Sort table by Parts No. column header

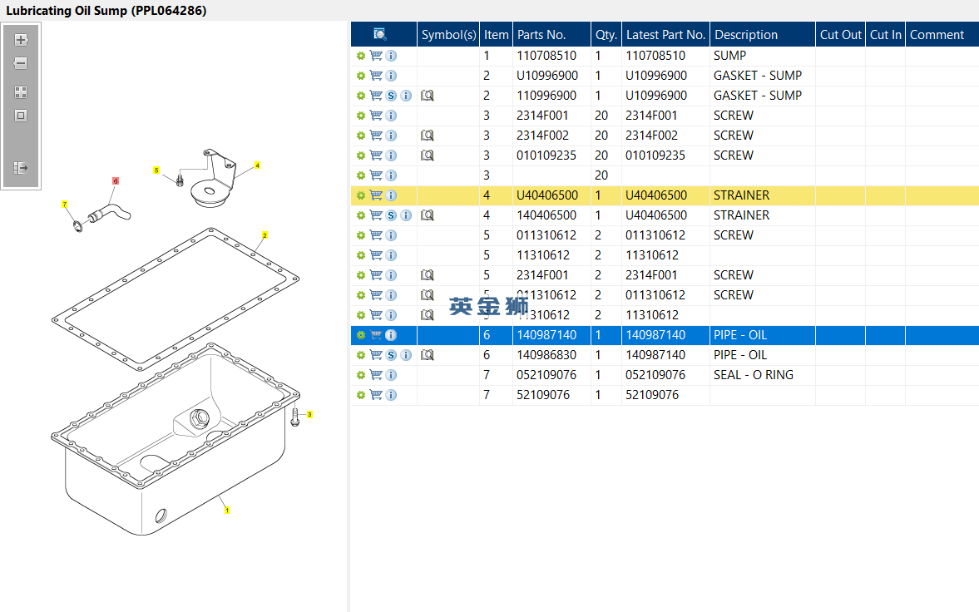pyautogui.click(x=551, y=35)
